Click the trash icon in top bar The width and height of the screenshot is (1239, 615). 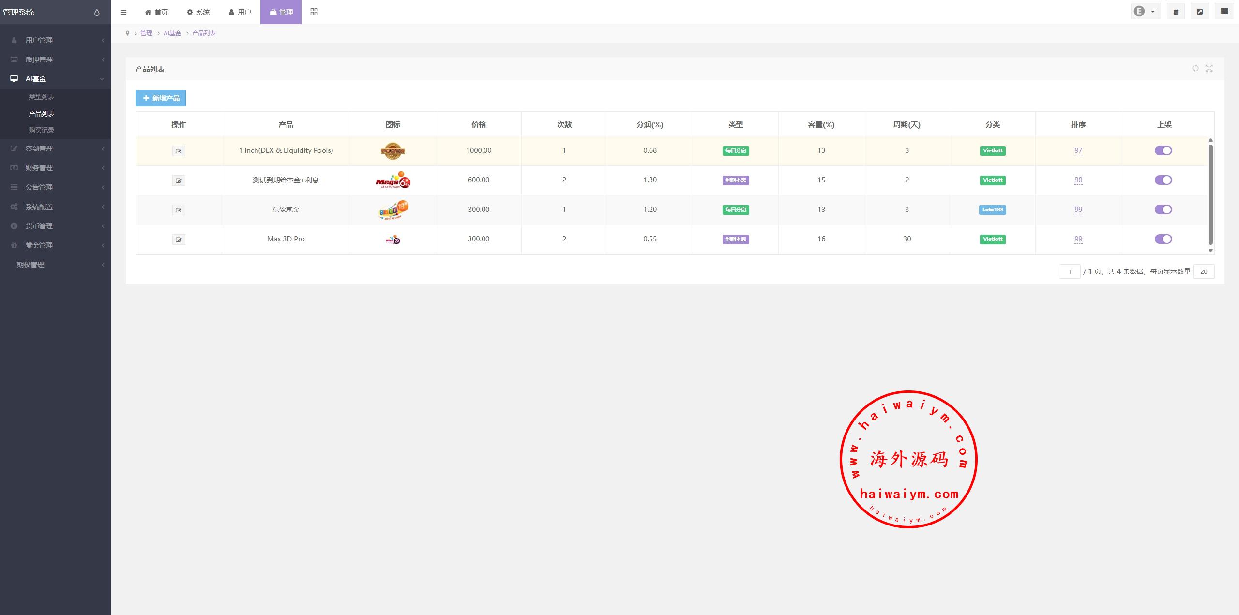pos(1176,12)
